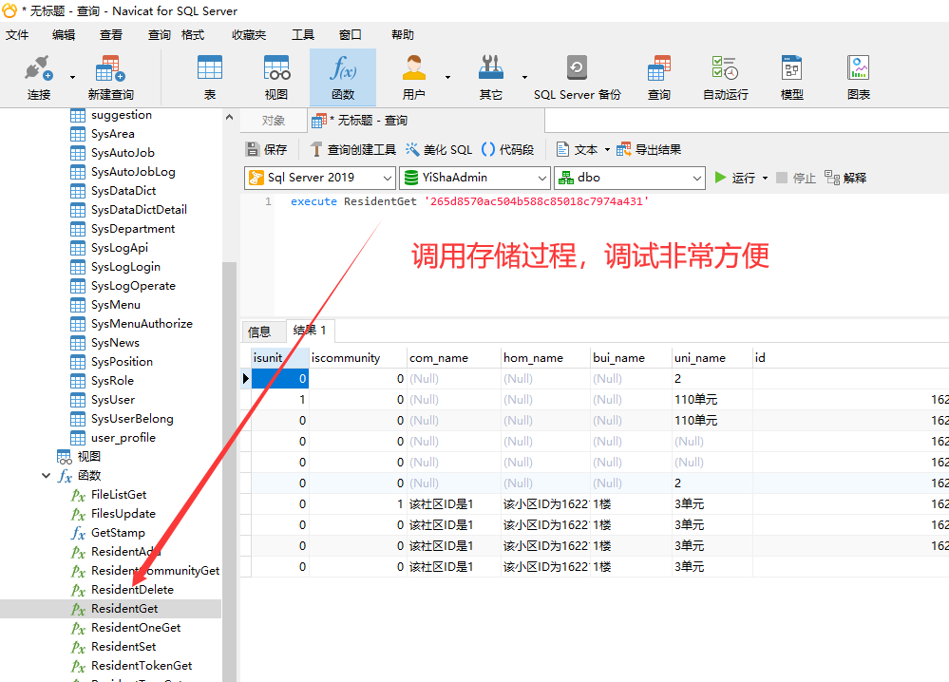Click the 保存 (Save) button
This screenshot has height=682, width=949.
click(x=266, y=149)
